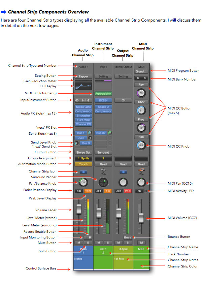Open the Surround output menu on Inst 1

pyautogui.click(x=103, y=153)
